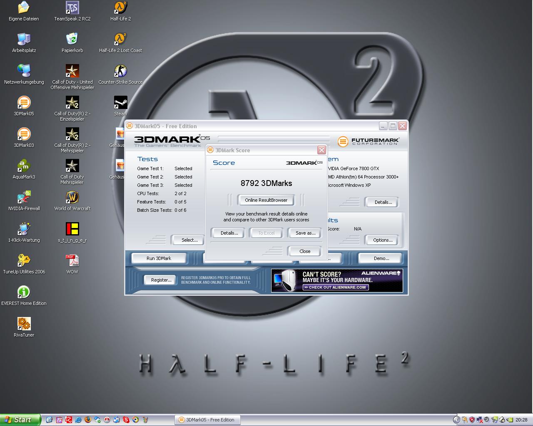
Task: Launch Windows Media Player from quick launch
Action: point(136,420)
